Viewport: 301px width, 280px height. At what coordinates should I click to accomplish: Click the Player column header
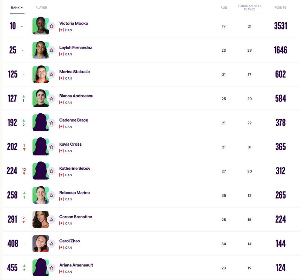(x=41, y=8)
